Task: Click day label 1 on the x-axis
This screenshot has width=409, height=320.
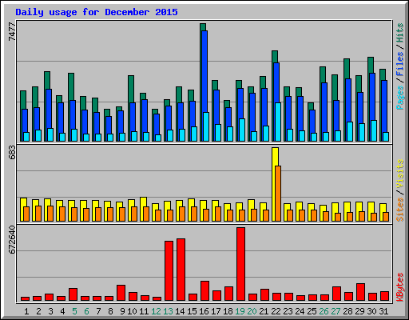Action: 26,311
